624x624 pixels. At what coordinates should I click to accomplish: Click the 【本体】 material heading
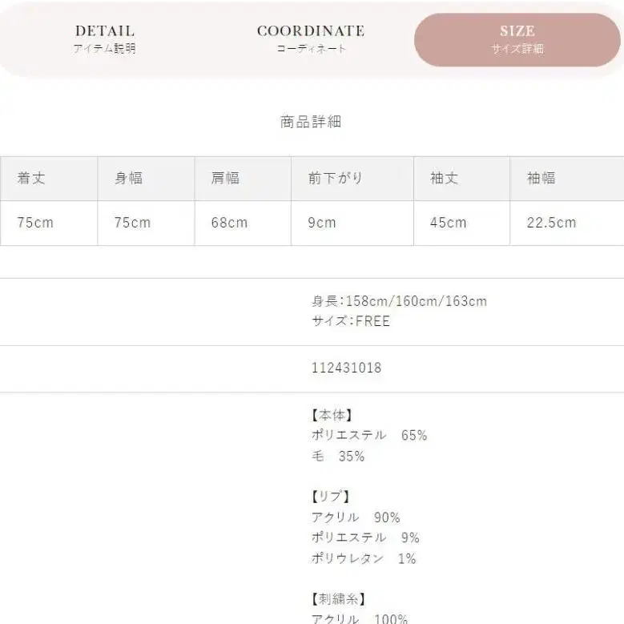coord(332,415)
